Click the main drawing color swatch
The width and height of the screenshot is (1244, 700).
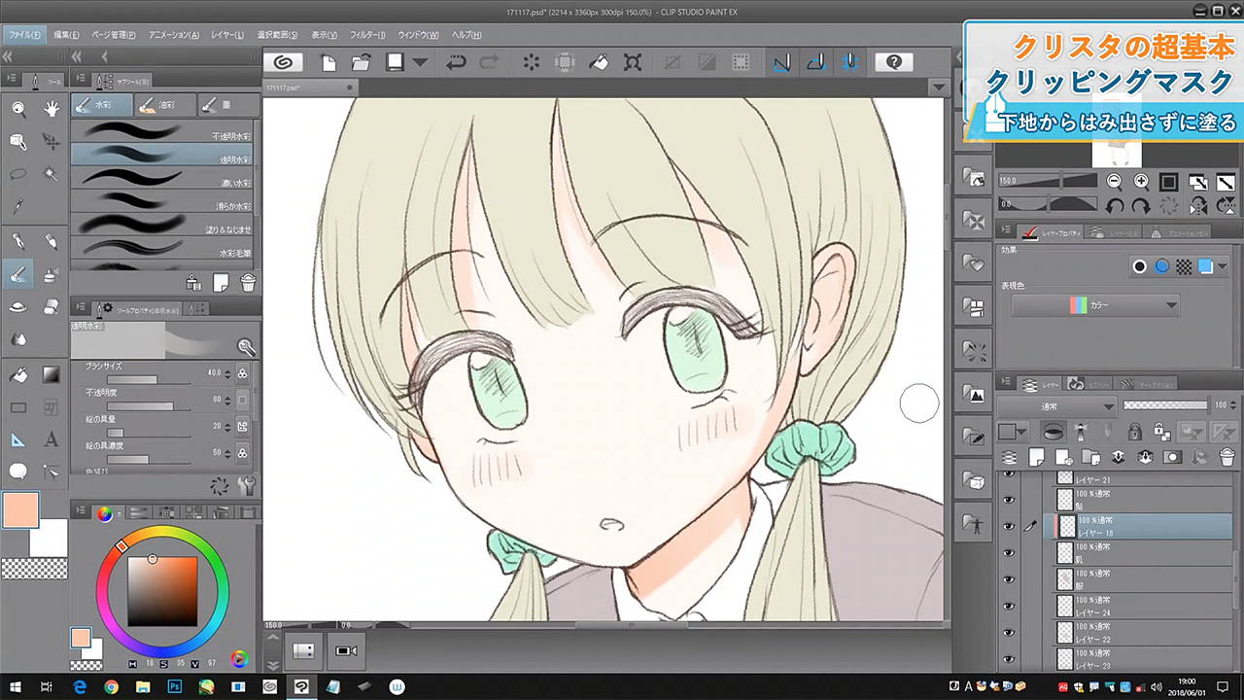[20, 511]
